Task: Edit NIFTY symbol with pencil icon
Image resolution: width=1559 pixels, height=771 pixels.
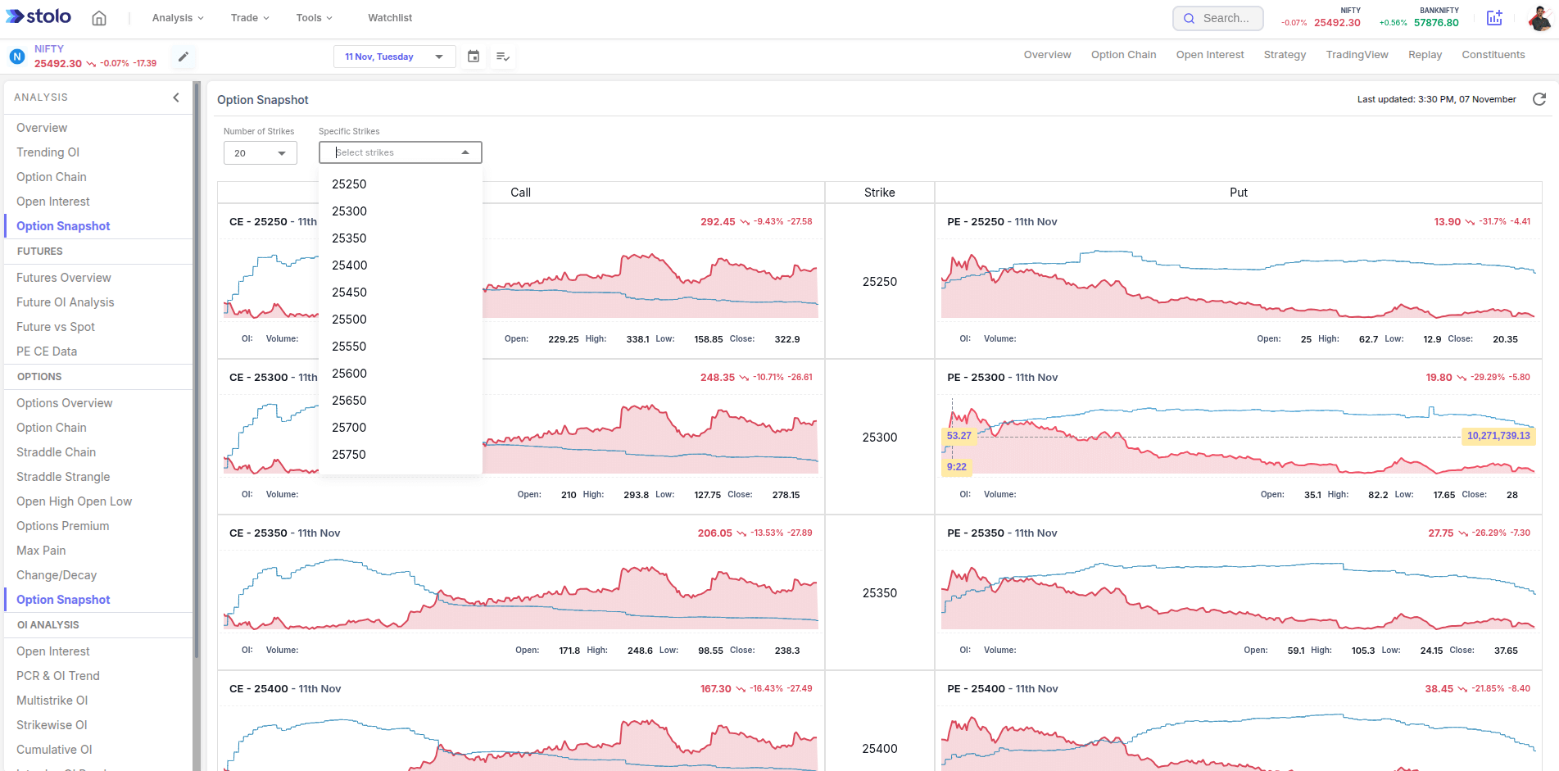Action: pyautogui.click(x=184, y=57)
